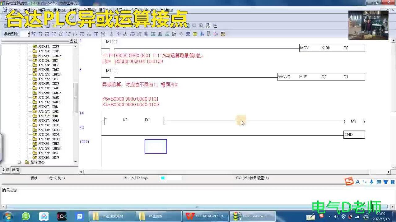Click the instruction tree scrollbar thumb
The width and height of the screenshot is (396, 222).
(75, 98)
